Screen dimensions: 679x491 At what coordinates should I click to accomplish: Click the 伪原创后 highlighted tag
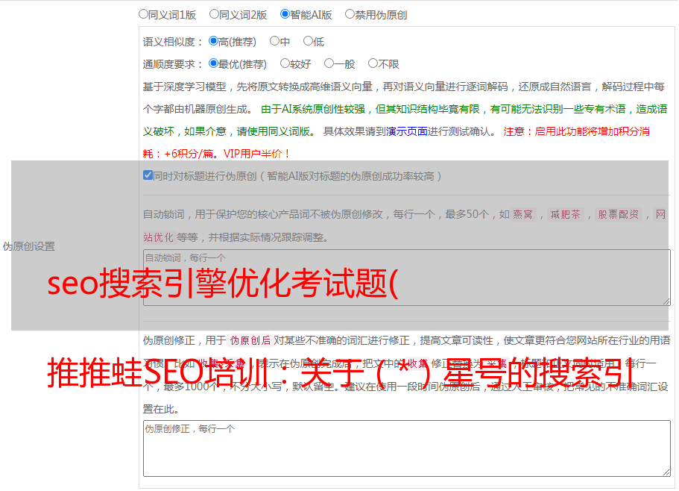tap(250, 340)
